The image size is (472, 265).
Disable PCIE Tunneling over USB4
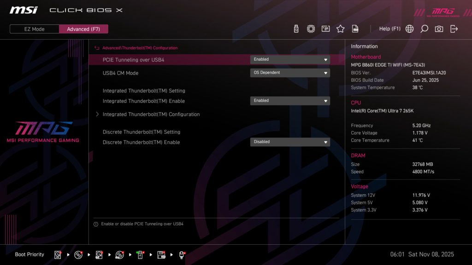coord(289,59)
